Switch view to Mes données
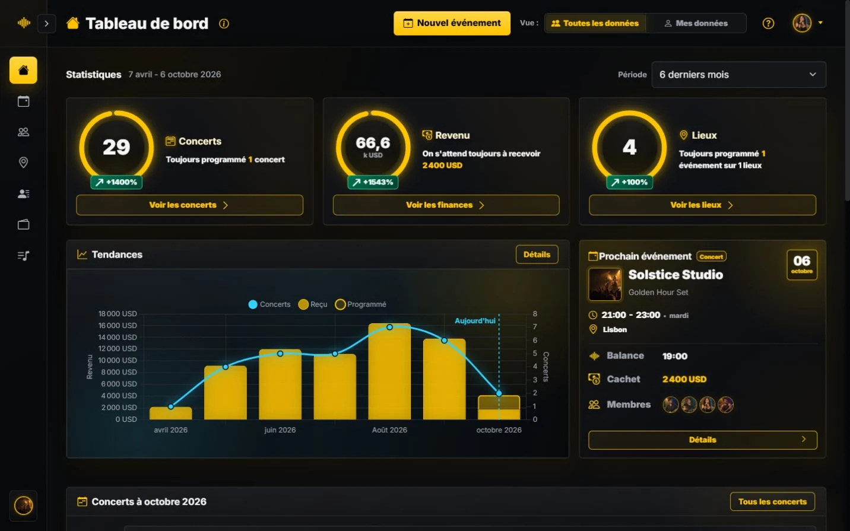This screenshot has height=531, width=850. click(696, 23)
